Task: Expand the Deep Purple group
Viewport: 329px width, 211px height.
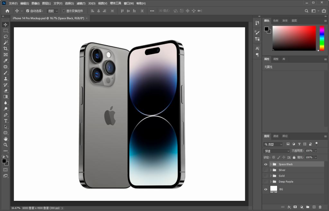Action: click(271, 182)
